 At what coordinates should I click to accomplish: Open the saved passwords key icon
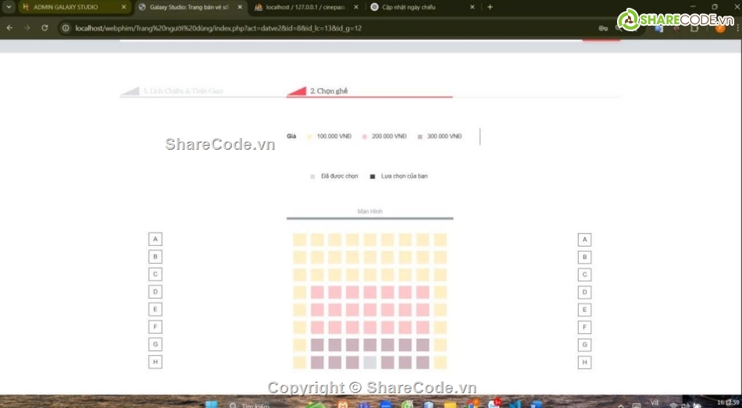(603, 28)
